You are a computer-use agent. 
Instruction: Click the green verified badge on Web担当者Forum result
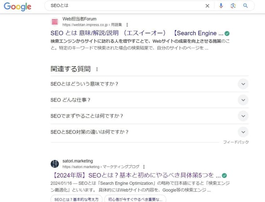click(227, 34)
